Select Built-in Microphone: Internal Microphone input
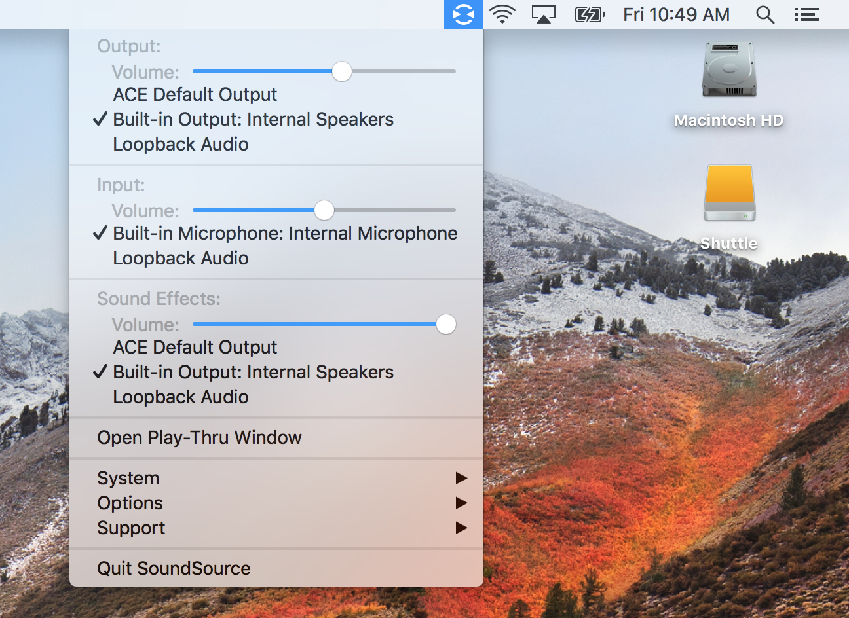This screenshot has width=849, height=618. [276, 233]
